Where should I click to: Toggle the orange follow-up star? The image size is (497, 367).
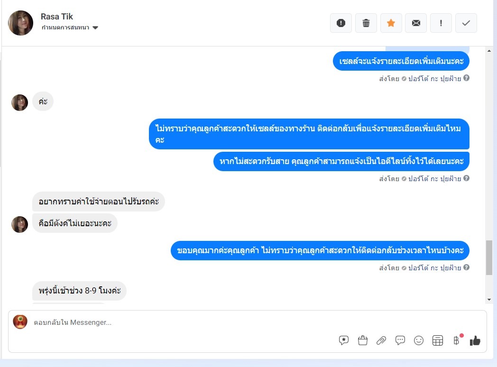[391, 23]
